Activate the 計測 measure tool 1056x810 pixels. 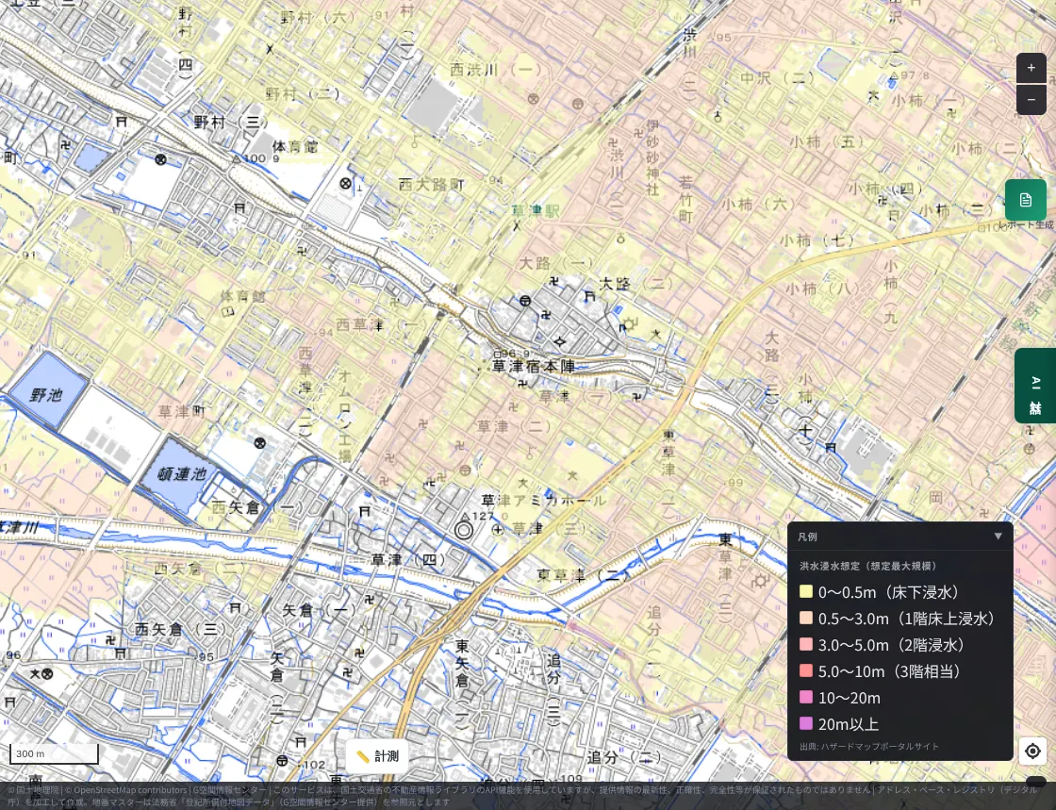point(377,756)
